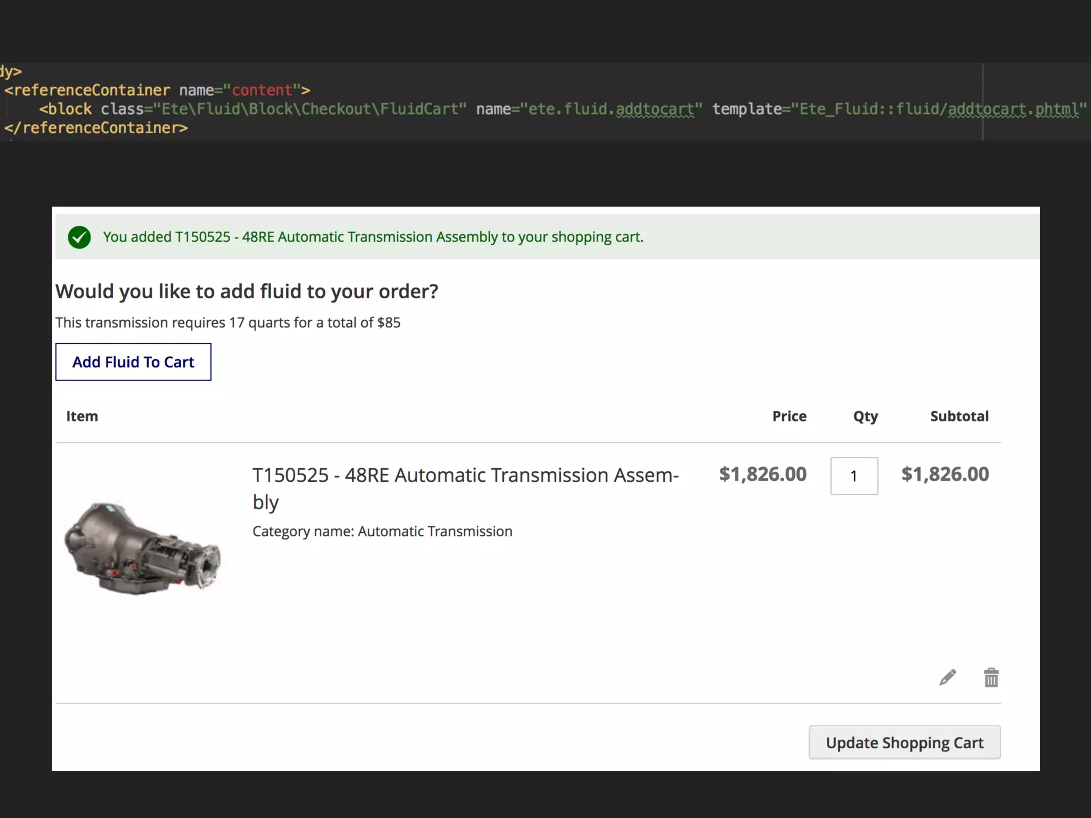Click the Ete\Fluid\Block\Checkout\FluidCart class string
This screenshot has width=1091, height=818.
point(310,109)
